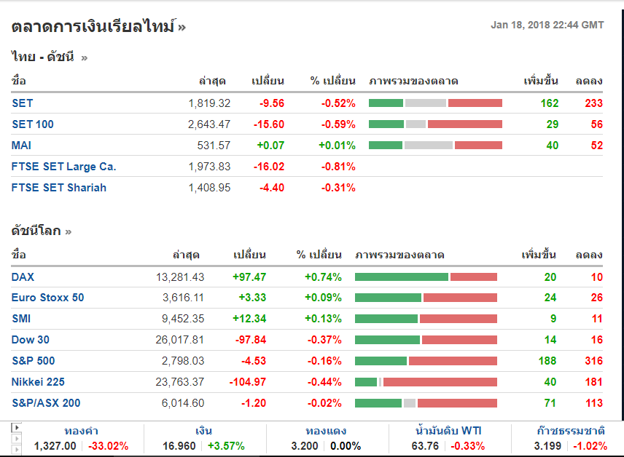Open the SET 100 index link
This screenshot has width=624, height=457.
[x=33, y=124]
